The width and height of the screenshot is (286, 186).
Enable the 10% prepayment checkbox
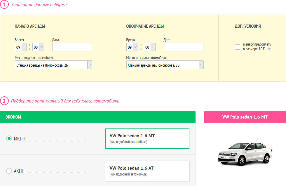click(x=238, y=47)
